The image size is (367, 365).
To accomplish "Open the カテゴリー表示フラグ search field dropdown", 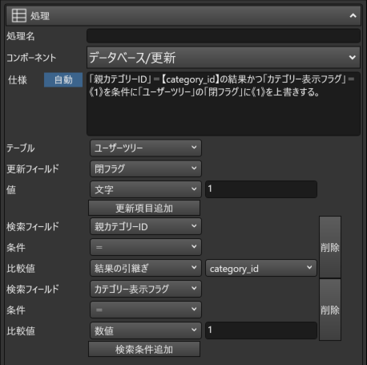I will tap(146, 289).
